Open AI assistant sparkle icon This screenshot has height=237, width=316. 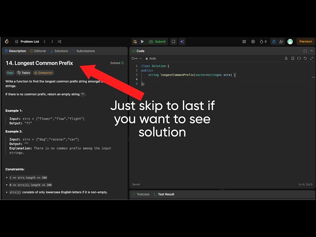pos(182,41)
